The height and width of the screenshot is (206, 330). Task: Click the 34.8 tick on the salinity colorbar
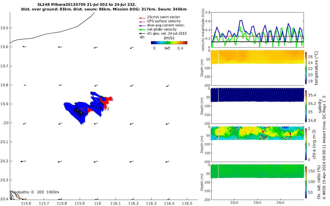(312, 120)
